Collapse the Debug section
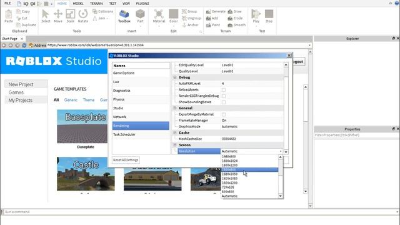The height and width of the screenshot is (225, 400). pyautogui.click(x=175, y=77)
